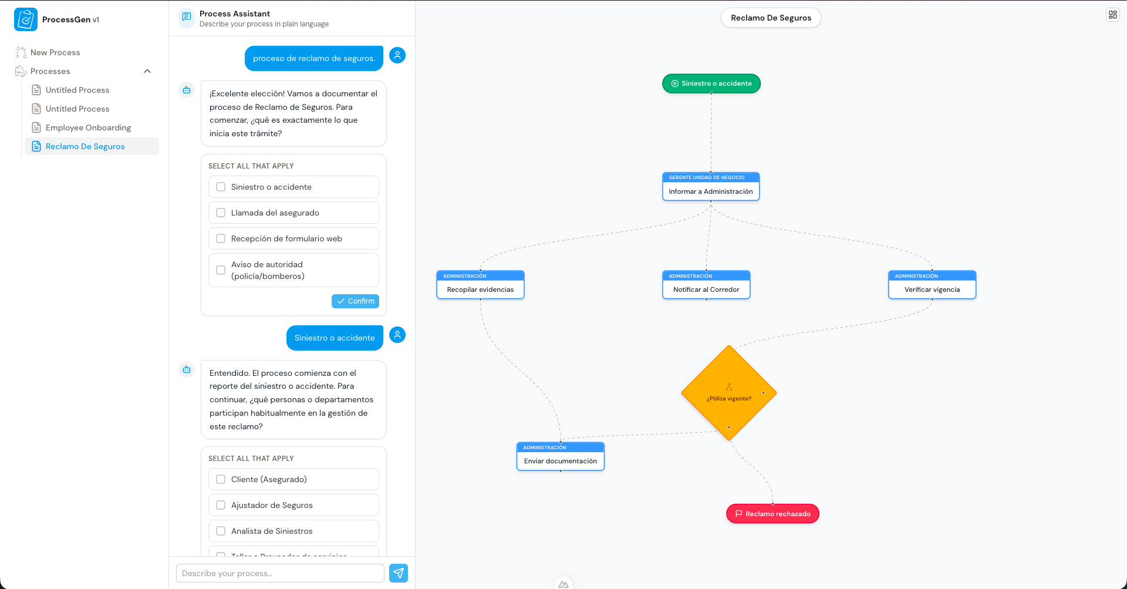
Task: Collapse the Processes tree section
Action: [x=147, y=71]
